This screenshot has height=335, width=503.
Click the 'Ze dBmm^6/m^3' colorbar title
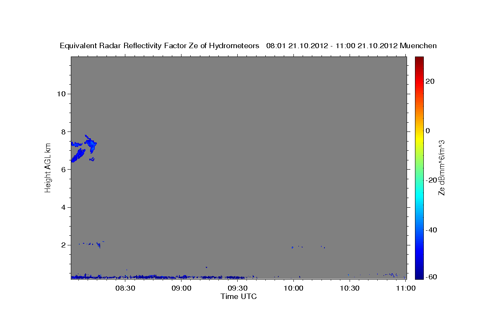441,167
